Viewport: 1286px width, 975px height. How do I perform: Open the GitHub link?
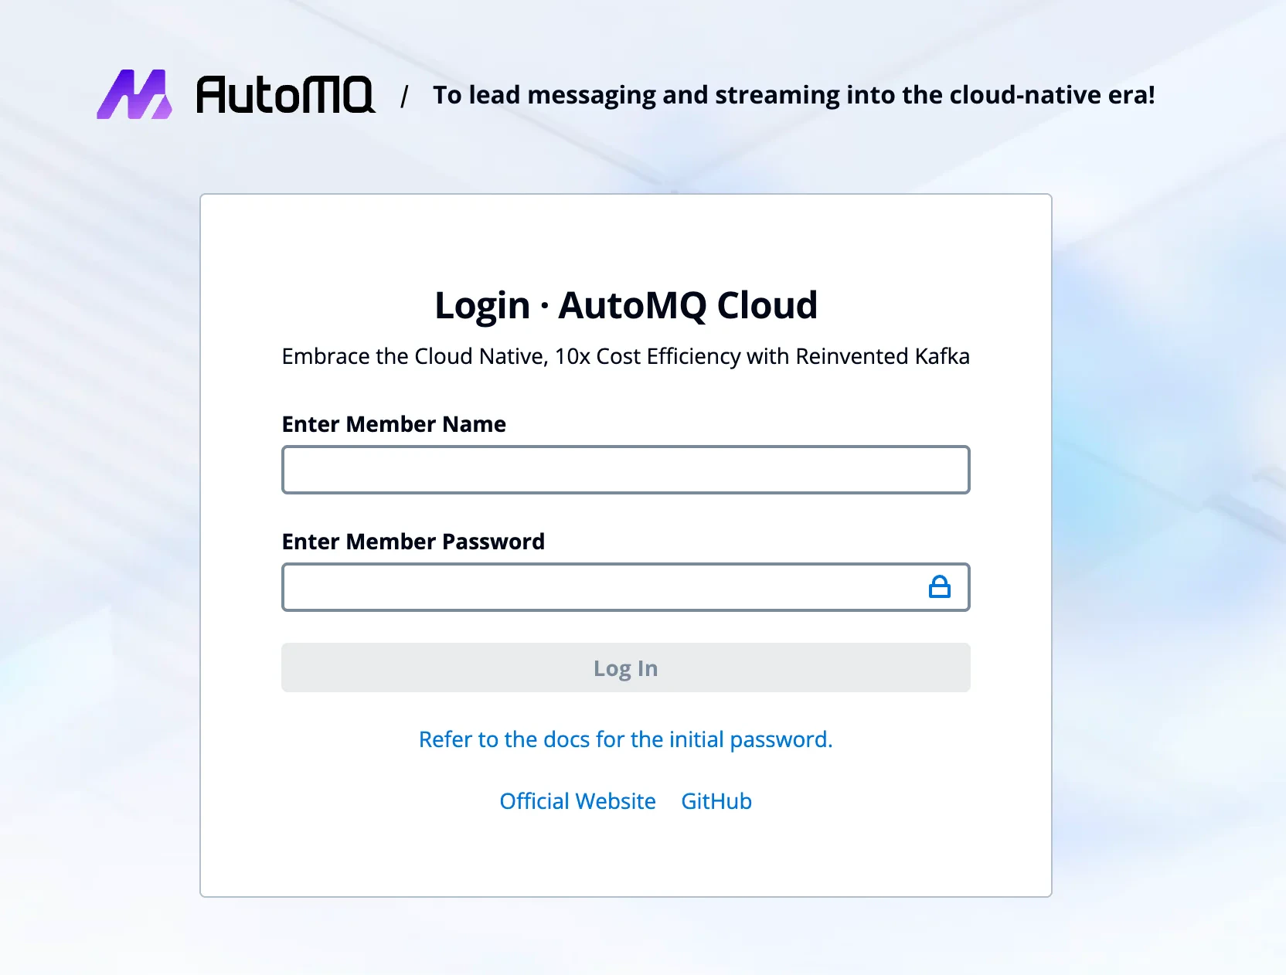716,801
